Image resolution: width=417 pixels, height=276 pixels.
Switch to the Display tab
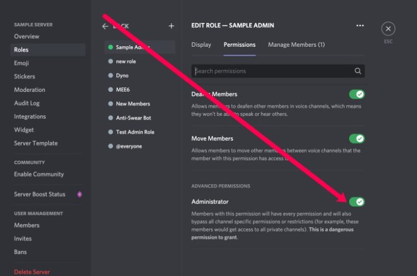[201, 45]
